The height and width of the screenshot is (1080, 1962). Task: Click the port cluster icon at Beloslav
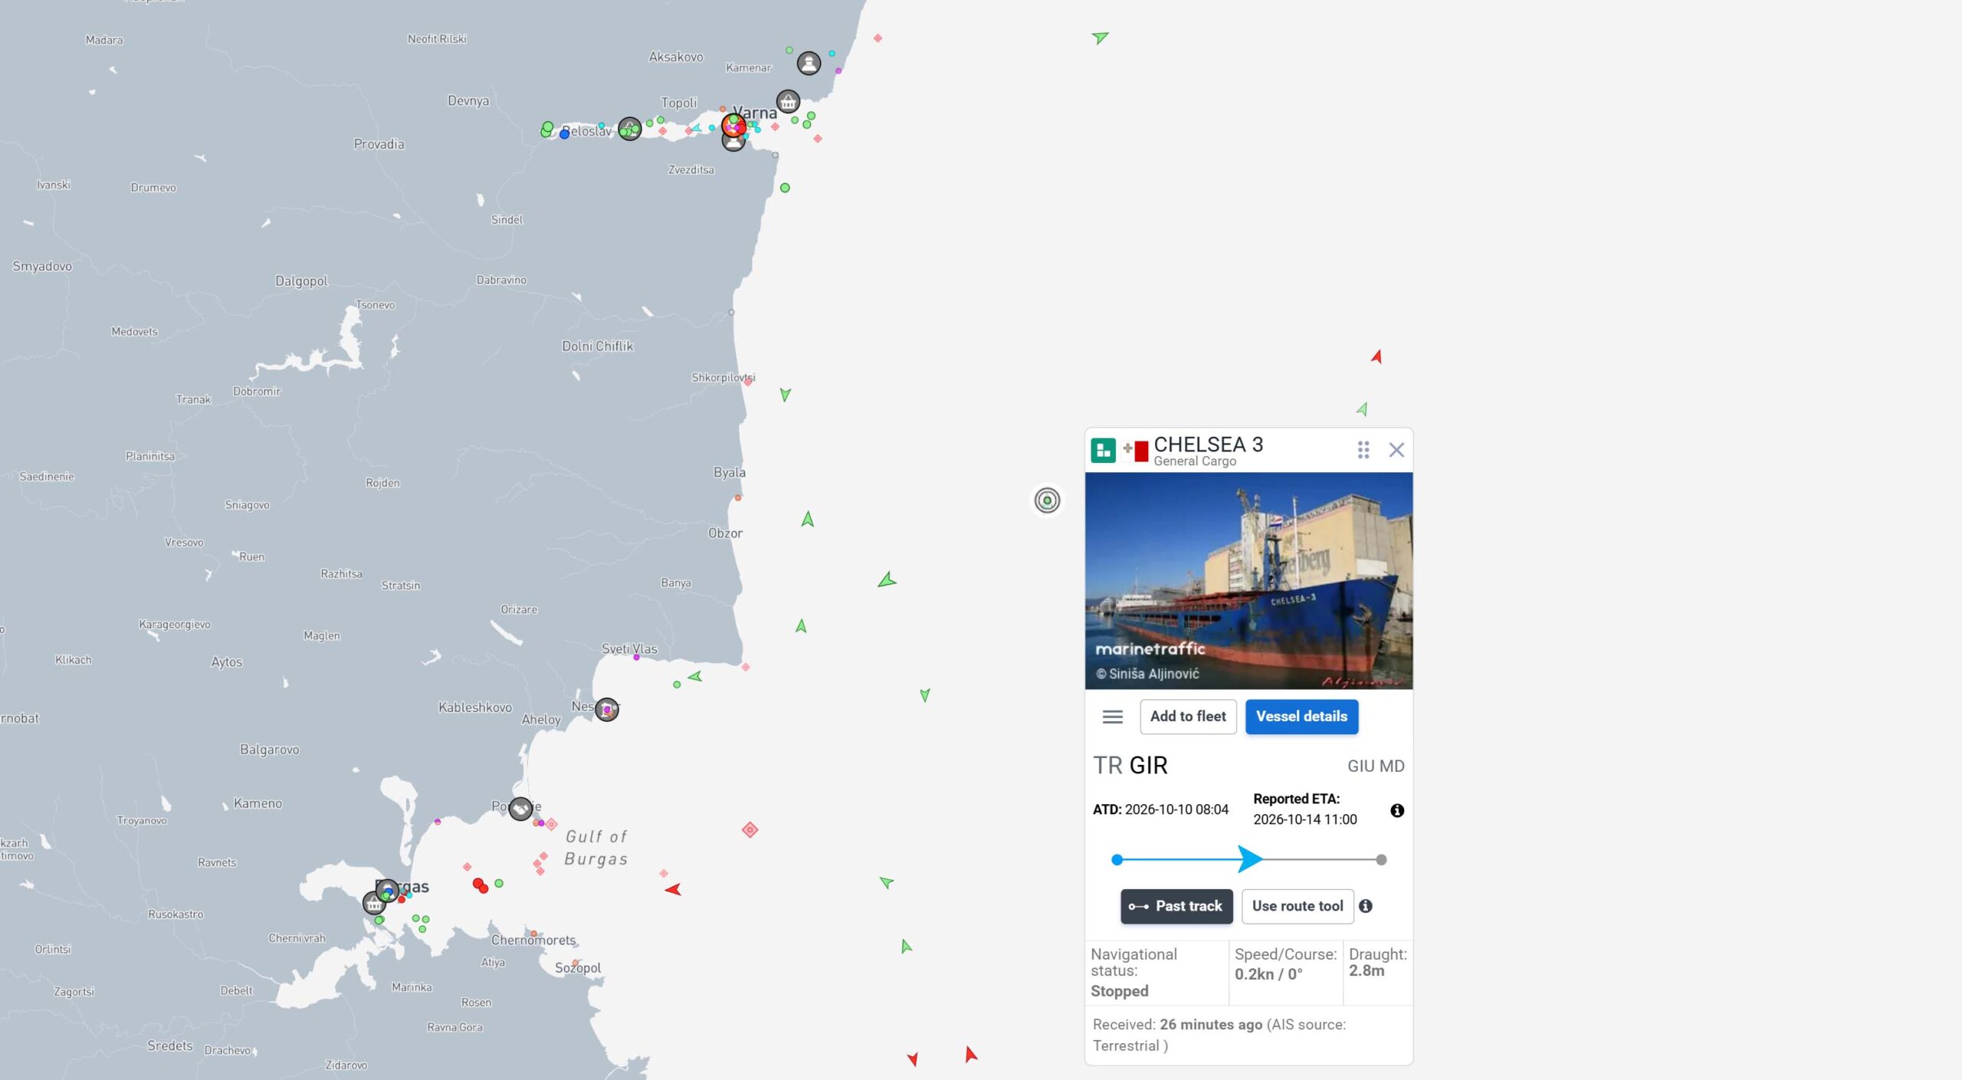[629, 129]
